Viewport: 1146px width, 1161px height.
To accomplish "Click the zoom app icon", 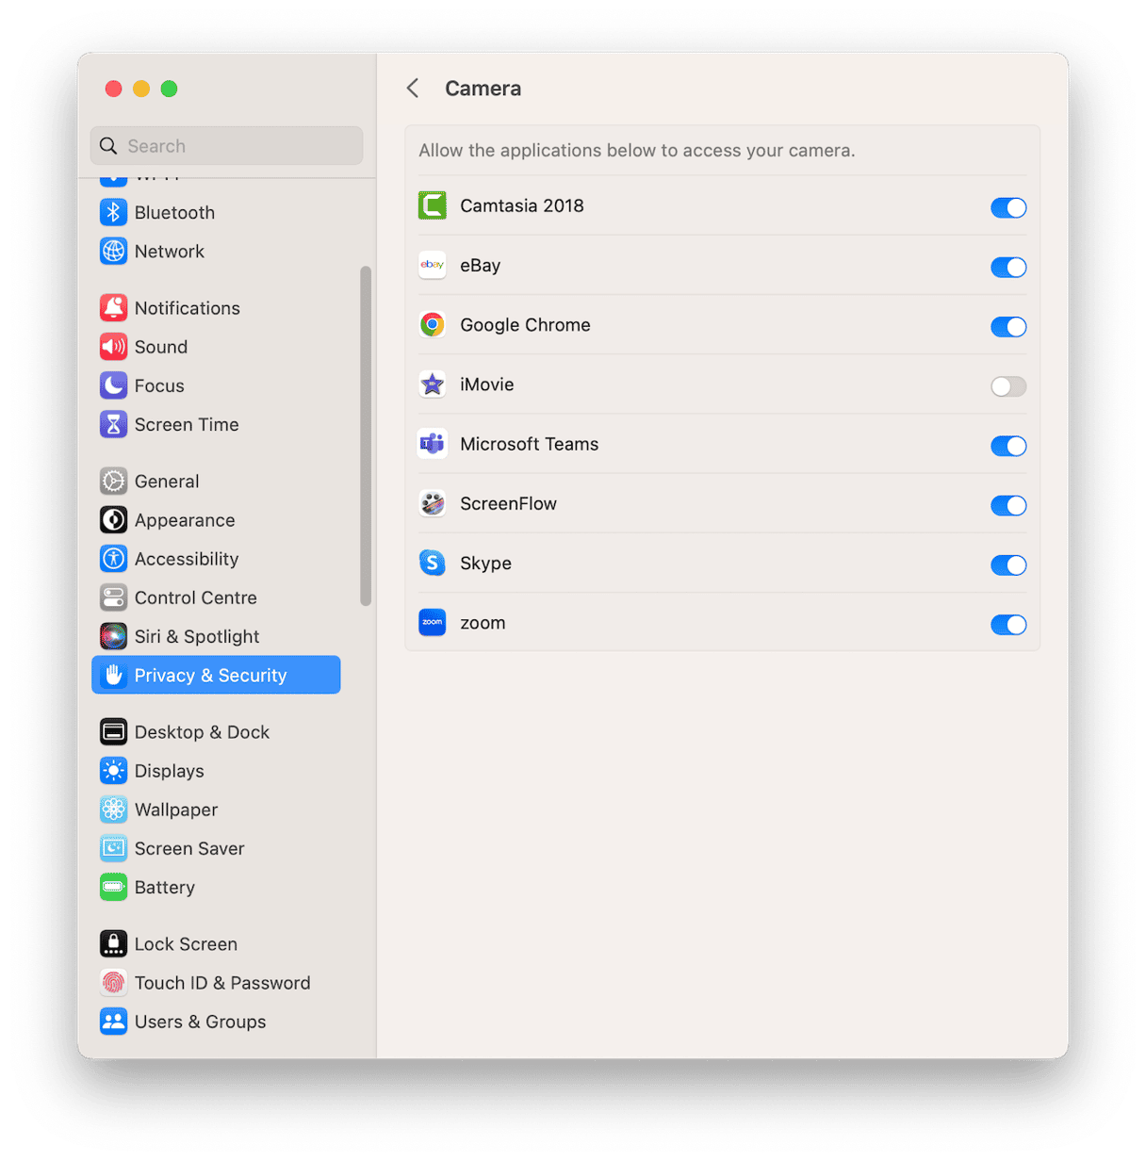I will 432,622.
